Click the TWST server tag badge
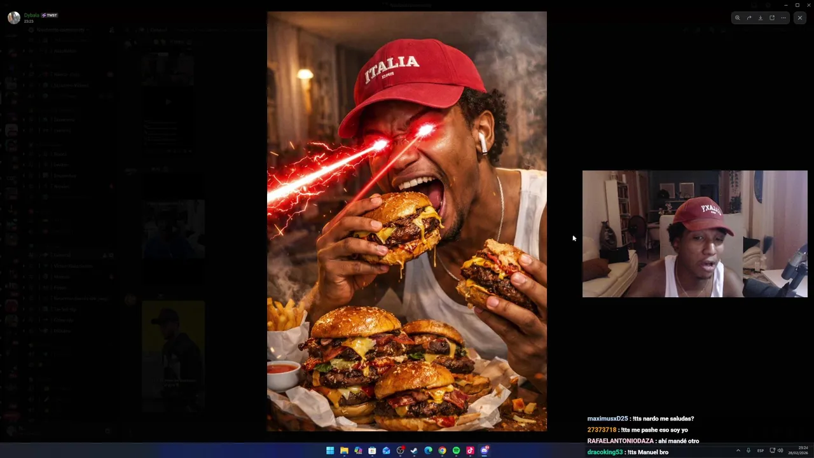 click(50, 15)
